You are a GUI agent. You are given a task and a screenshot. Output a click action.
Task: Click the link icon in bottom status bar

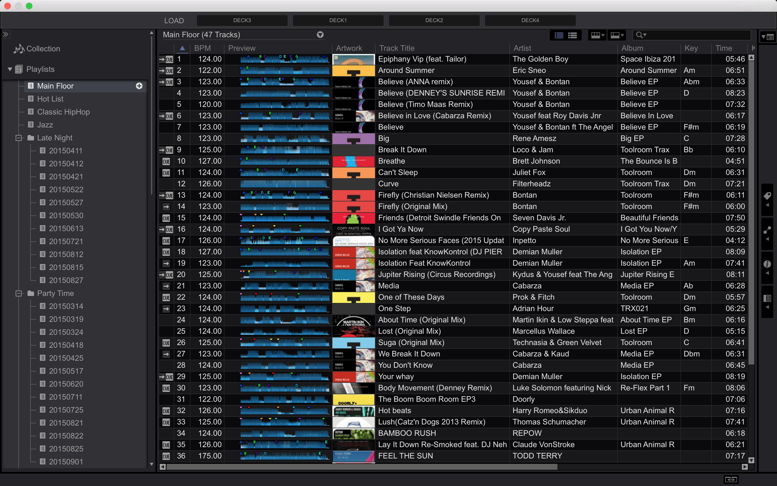(x=731, y=479)
